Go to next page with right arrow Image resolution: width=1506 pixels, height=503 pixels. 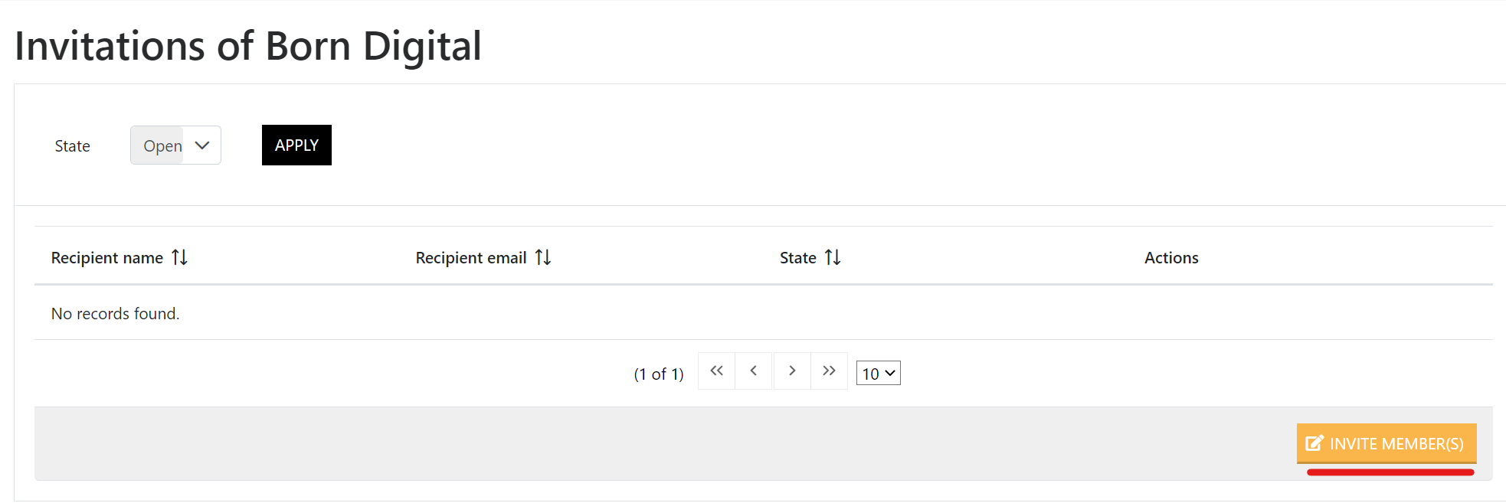792,371
